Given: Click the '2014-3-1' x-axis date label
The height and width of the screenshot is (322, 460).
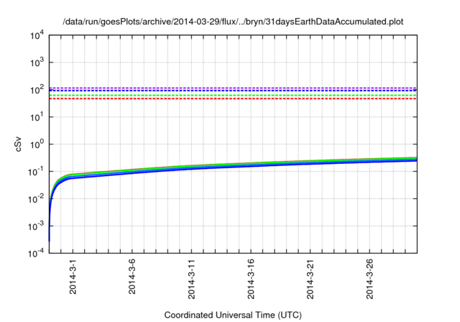Looking at the screenshot, I should coord(73,277).
